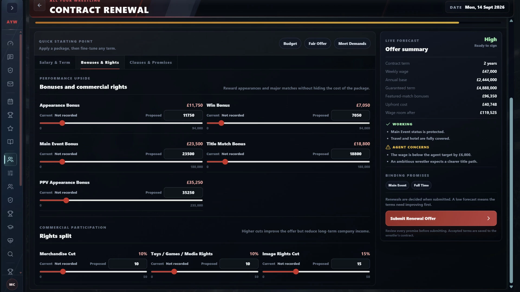Focus the Win Bonus proposed input field
Image resolution: width=520 pixels, height=292 pixels.
(x=350, y=115)
